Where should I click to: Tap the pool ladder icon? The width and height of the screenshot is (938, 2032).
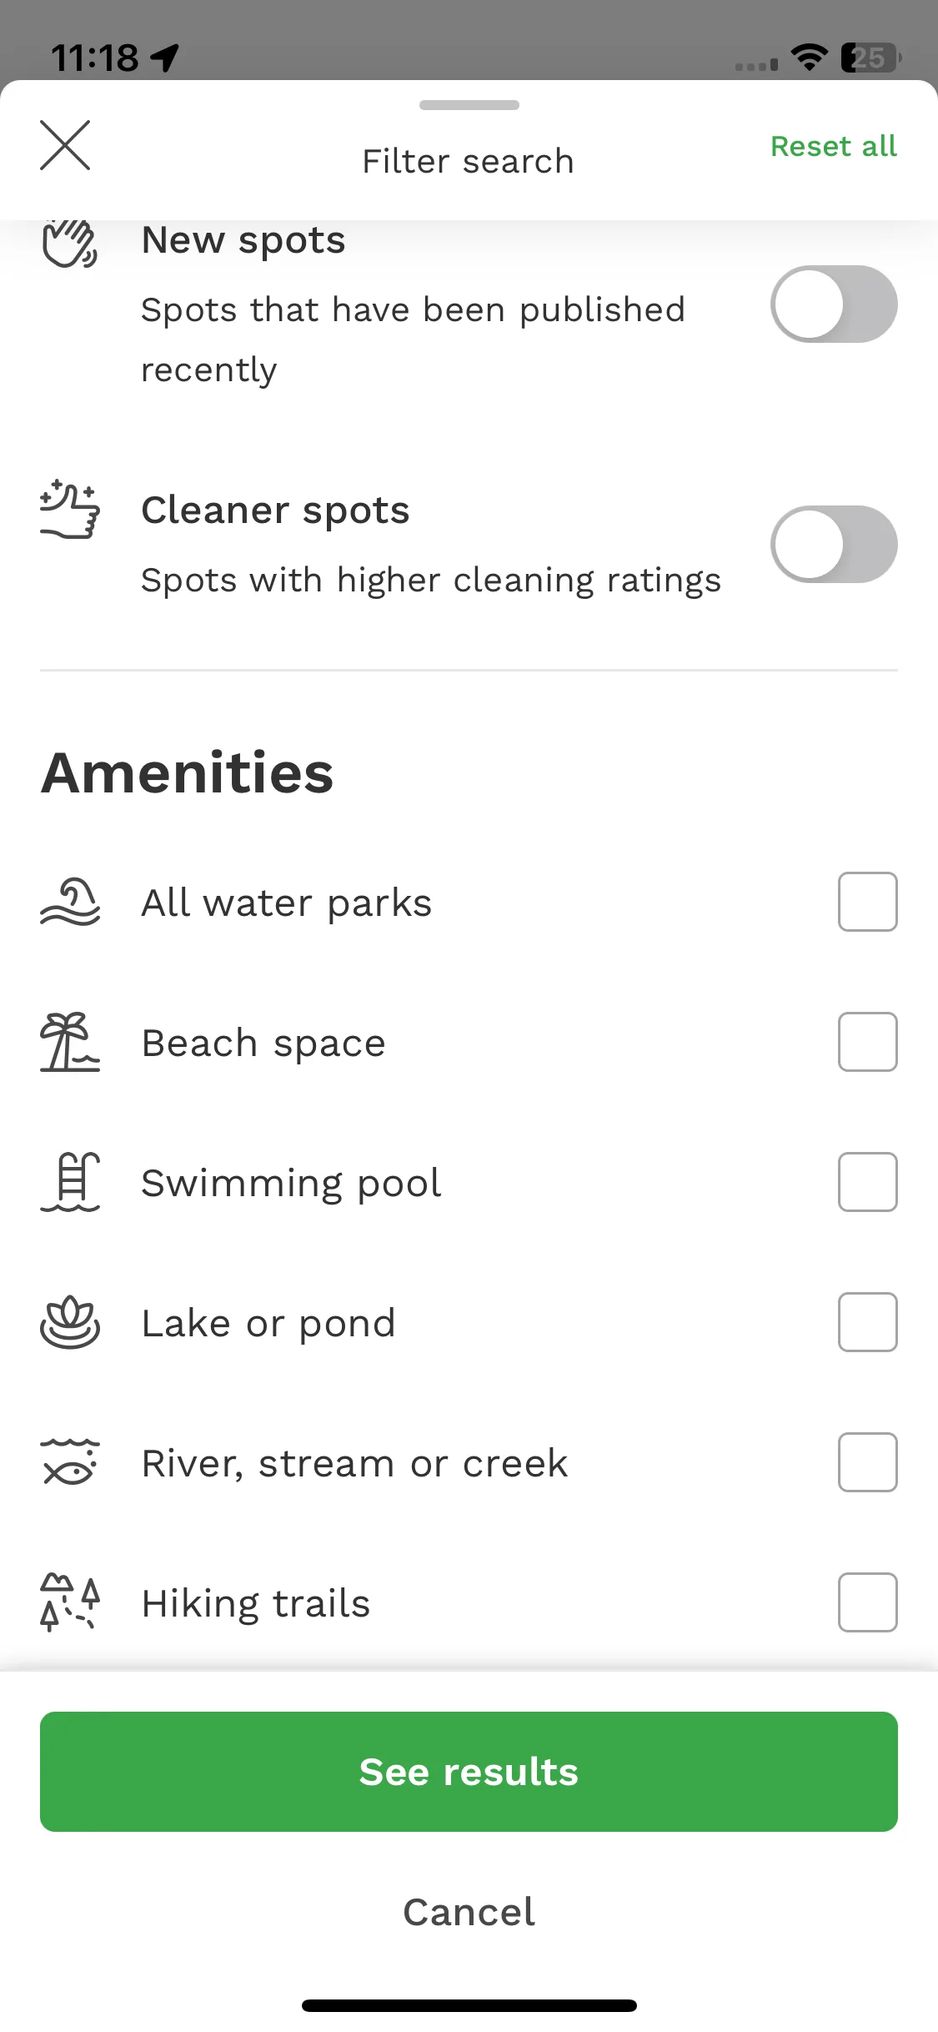tap(70, 1182)
